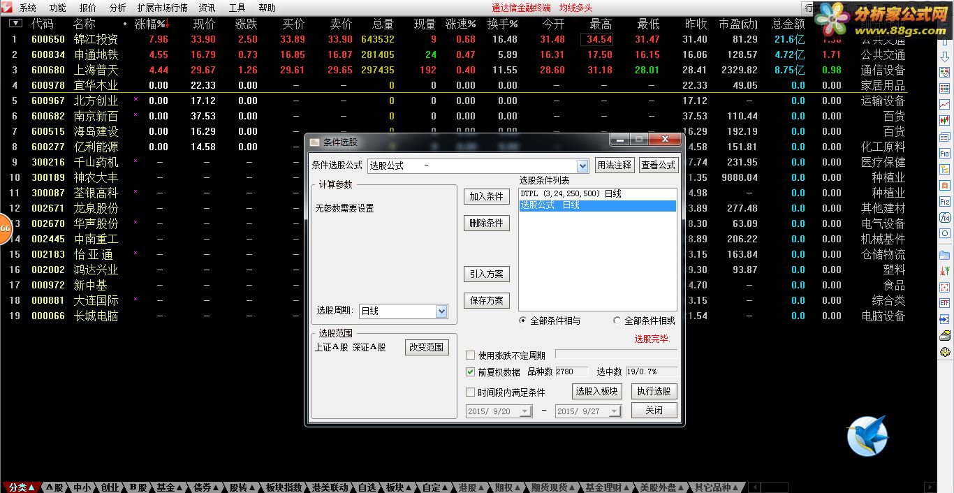Open the 报价 menu
This screenshot has height=493, width=954.
point(88,8)
